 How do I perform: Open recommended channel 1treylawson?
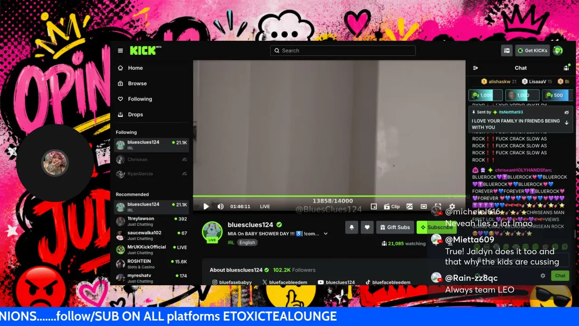tap(152, 221)
